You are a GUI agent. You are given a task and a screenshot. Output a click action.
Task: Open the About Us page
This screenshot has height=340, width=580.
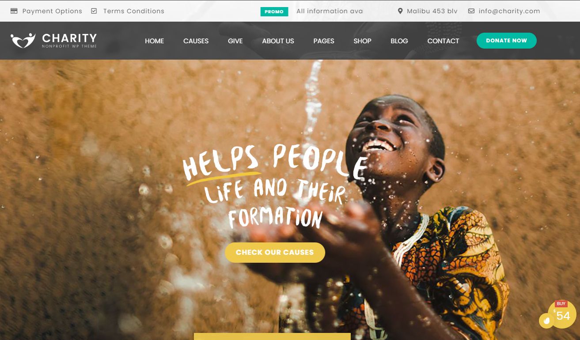coord(278,41)
